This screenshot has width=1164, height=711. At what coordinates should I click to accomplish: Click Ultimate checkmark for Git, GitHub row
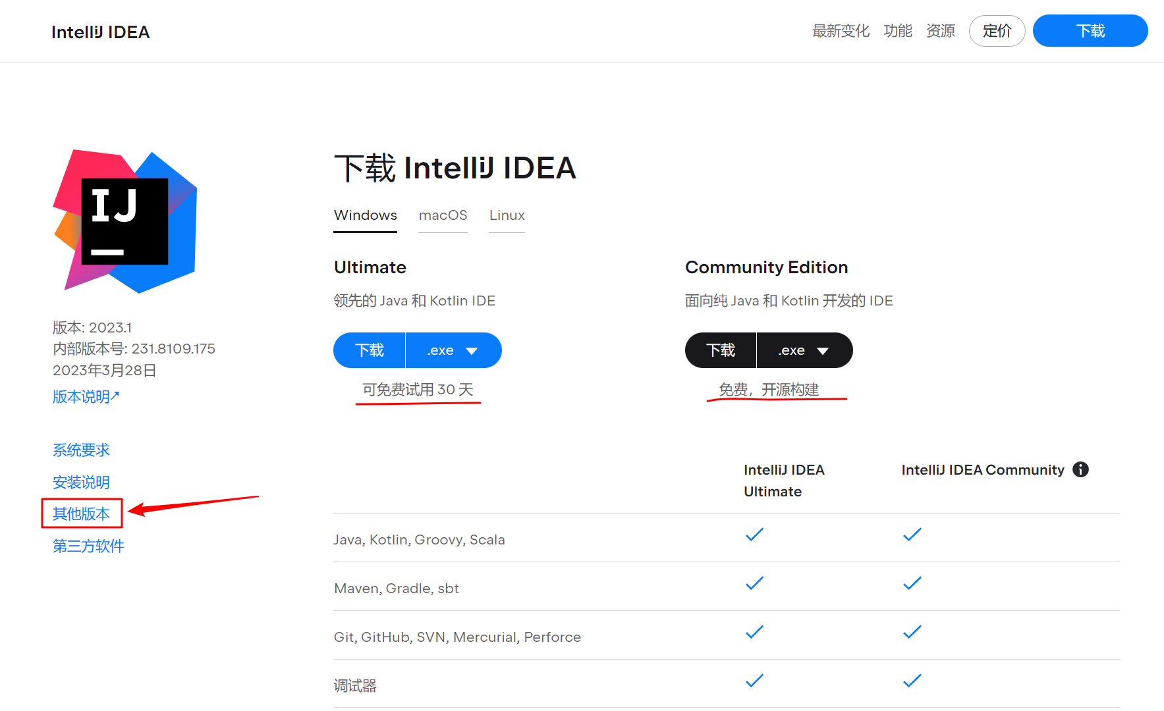(x=754, y=632)
